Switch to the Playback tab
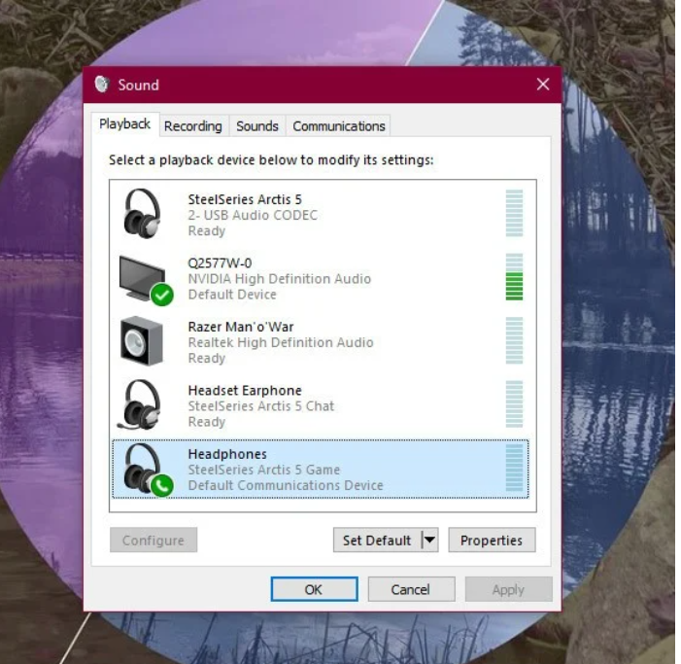This screenshot has height=664, width=681. pos(125,124)
